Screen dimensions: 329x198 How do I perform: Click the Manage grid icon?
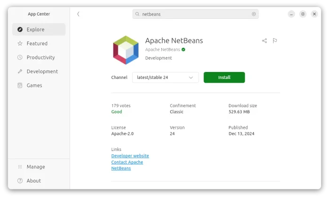[x=20, y=167]
